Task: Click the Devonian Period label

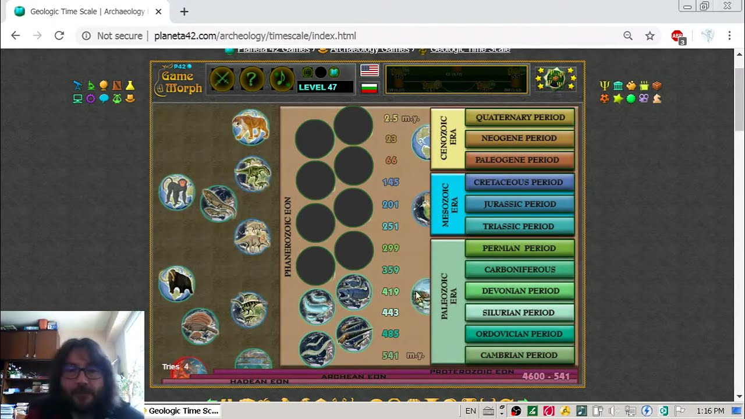Action: click(x=520, y=290)
